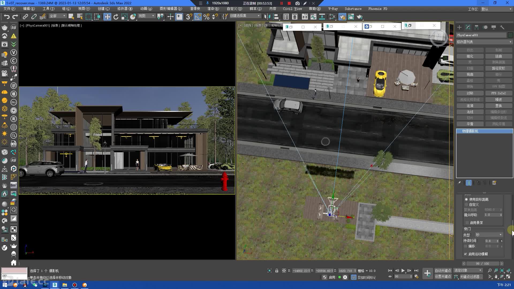This screenshot has height=289, width=514.
Task: Activate the Select and Rotate tool
Action: pyautogui.click(x=116, y=17)
